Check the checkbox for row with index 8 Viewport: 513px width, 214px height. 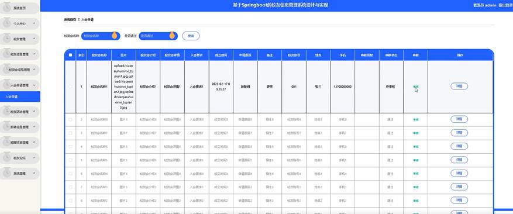click(70, 201)
